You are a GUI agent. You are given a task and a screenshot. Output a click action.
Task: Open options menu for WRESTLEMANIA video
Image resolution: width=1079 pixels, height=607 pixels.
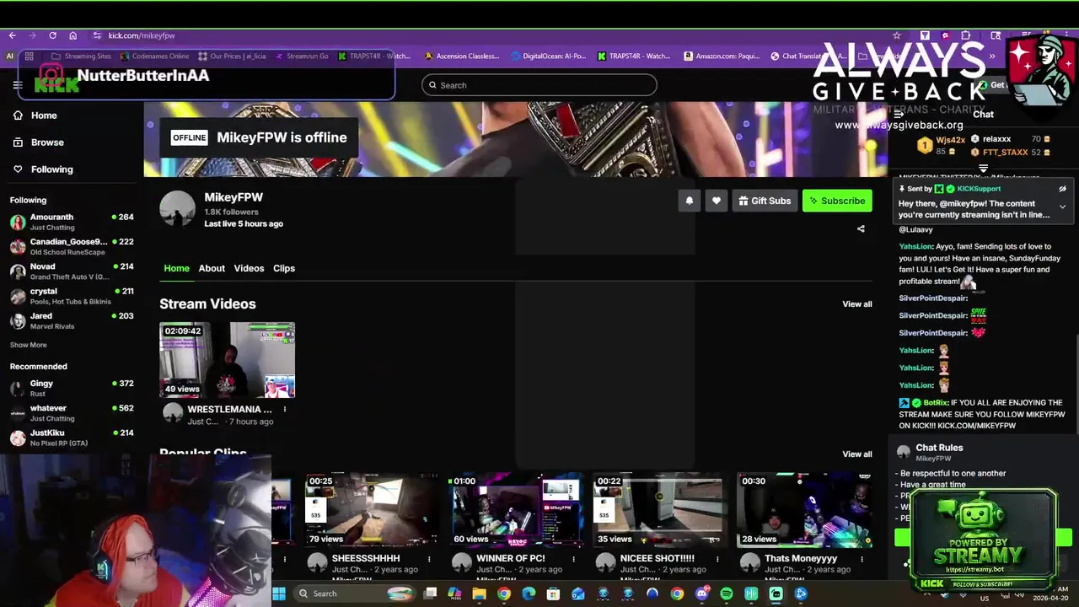[285, 410]
